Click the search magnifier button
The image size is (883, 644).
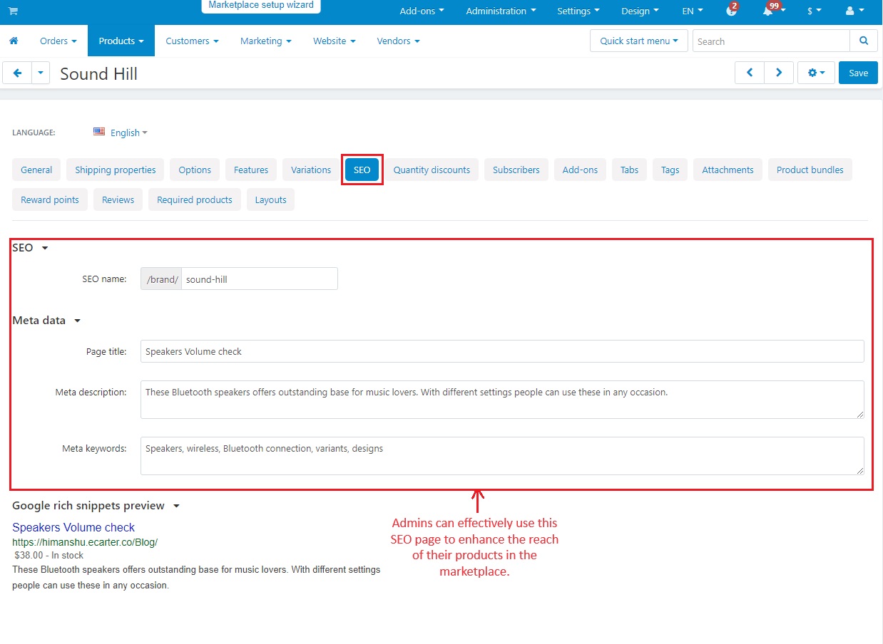864,41
